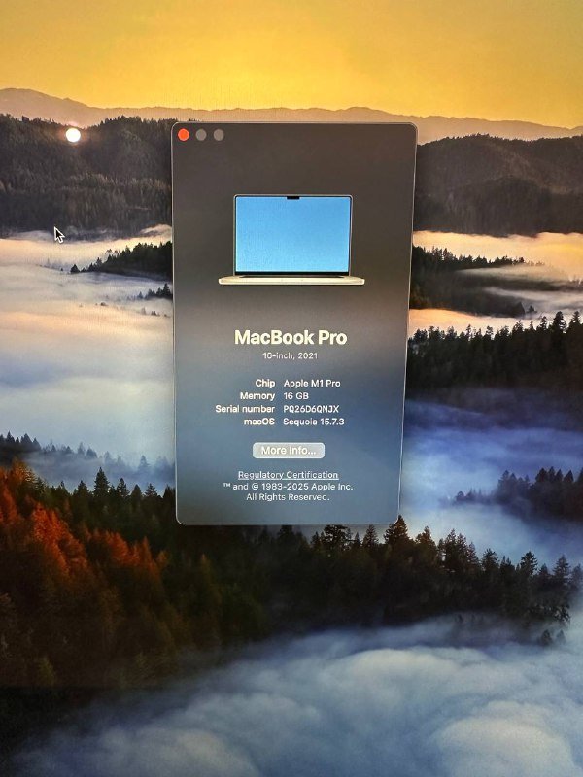Click the Memory label
Image resolution: width=583 pixels, height=777 pixels.
point(257,396)
